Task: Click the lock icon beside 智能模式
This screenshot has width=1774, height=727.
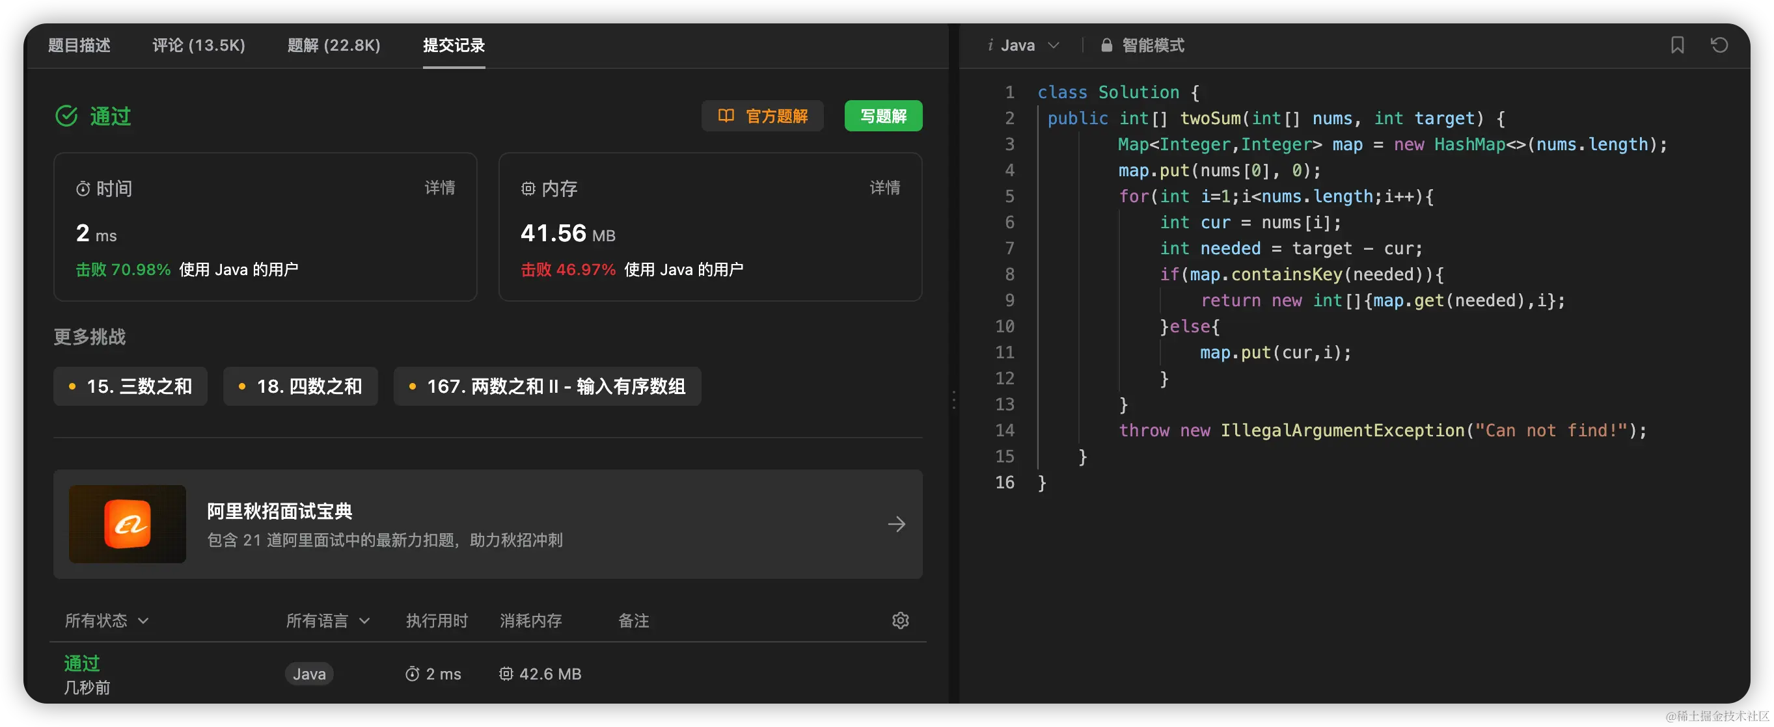Action: tap(1106, 46)
